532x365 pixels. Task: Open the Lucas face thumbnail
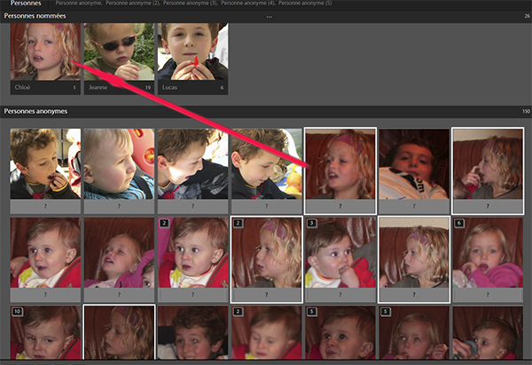click(x=192, y=52)
